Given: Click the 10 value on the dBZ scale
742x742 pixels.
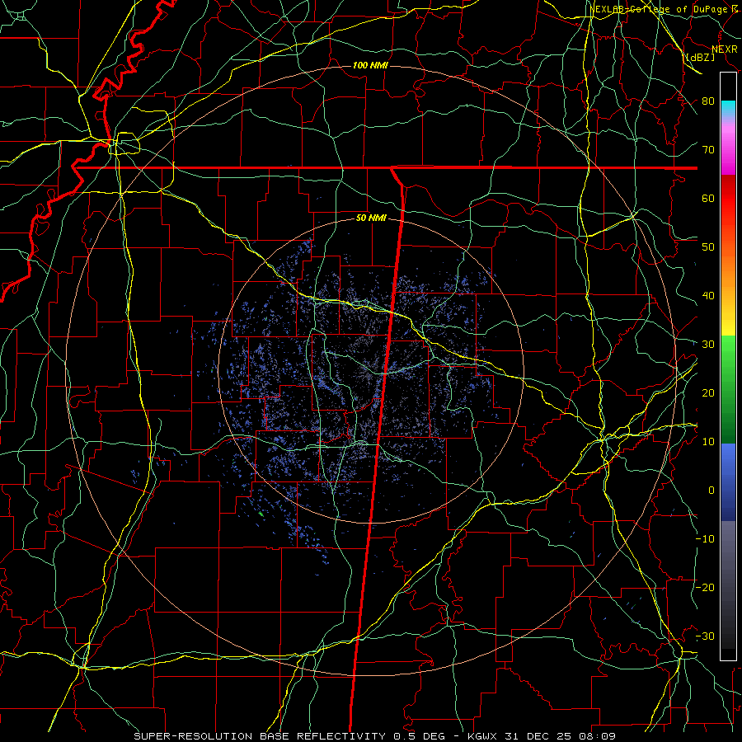Looking at the screenshot, I should tap(708, 442).
